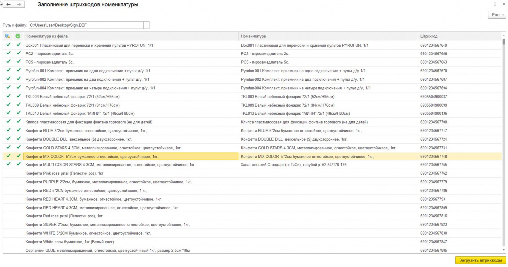Click the forward navigation arrow
Viewport: 508px width, 267px height.
point(19,4)
